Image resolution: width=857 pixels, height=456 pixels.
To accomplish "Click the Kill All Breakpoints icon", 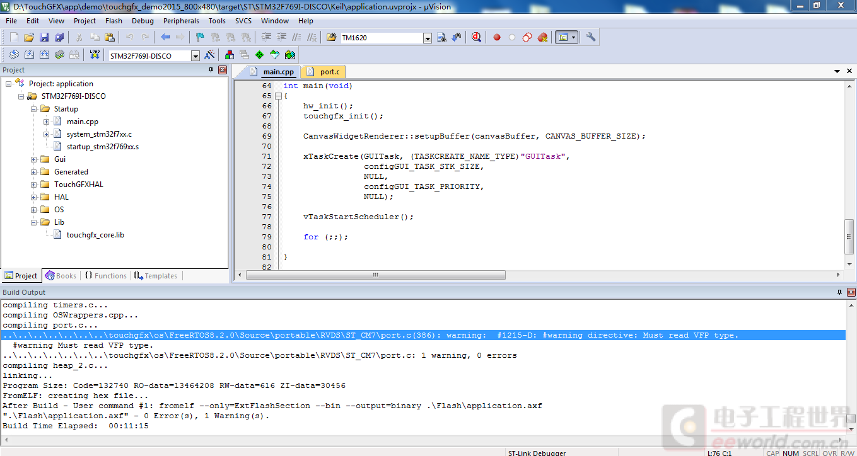I will click(542, 37).
